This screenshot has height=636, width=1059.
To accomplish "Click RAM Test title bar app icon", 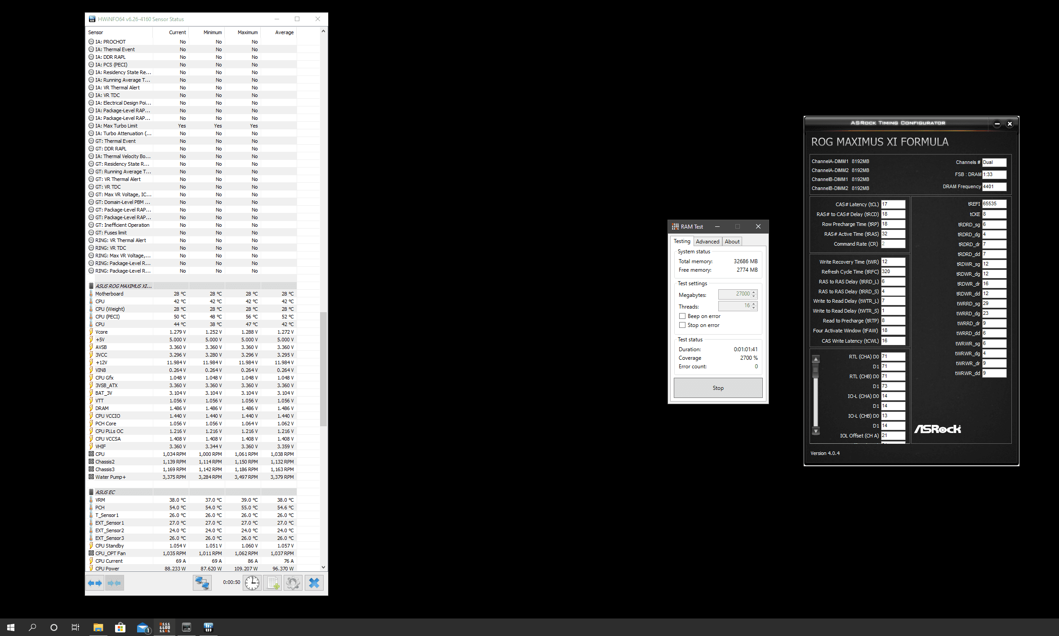I will click(675, 226).
